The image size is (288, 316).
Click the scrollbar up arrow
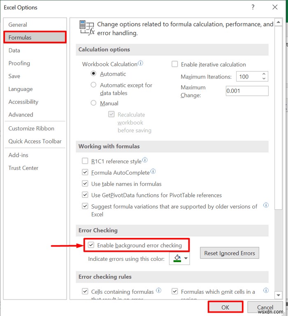[278, 22]
